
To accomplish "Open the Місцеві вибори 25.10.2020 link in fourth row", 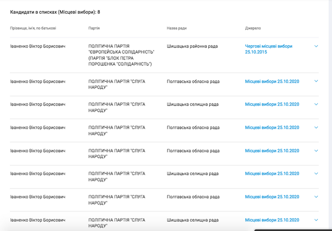I will (x=272, y=128).
